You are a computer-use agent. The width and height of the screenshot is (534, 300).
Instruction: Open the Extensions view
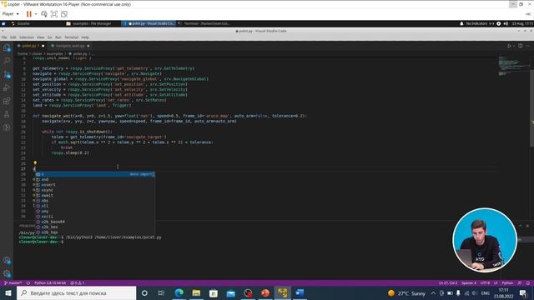[x=7, y=101]
